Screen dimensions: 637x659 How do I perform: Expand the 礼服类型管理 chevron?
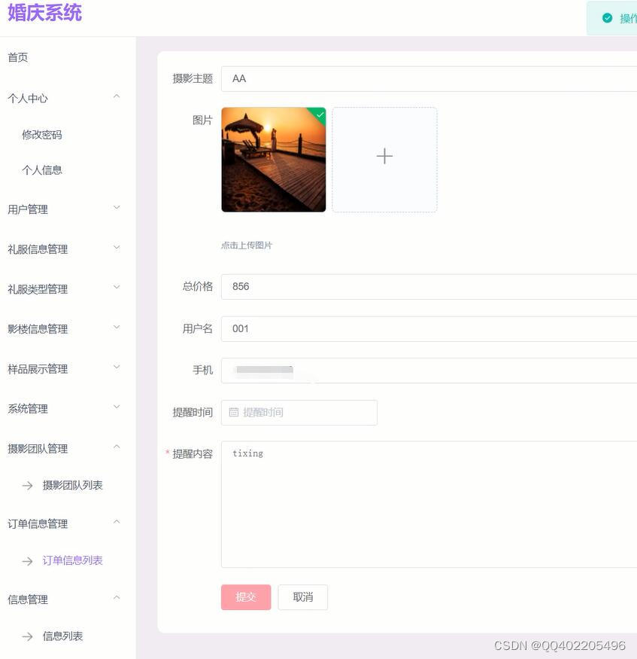pyautogui.click(x=117, y=287)
